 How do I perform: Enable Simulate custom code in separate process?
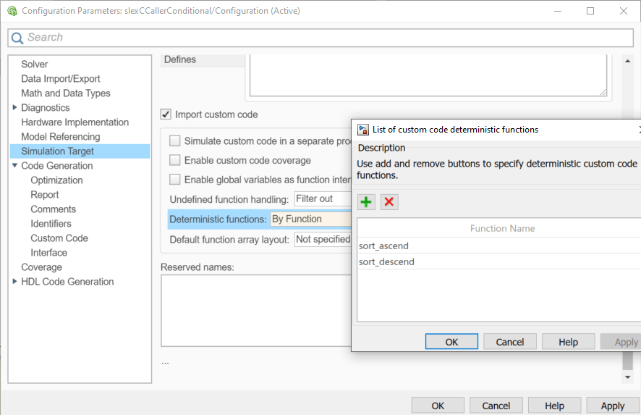(175, 141)
